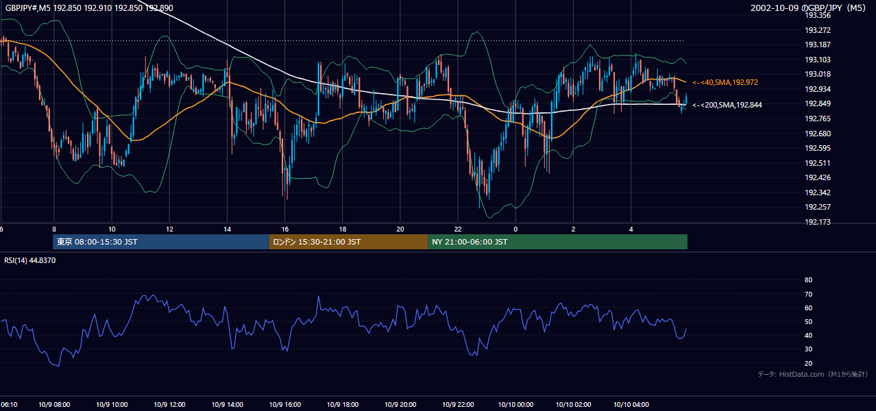Click price axis value 192.595
Image resolution: width=876 pixels, height=411 pixels.
click(818, 148)
